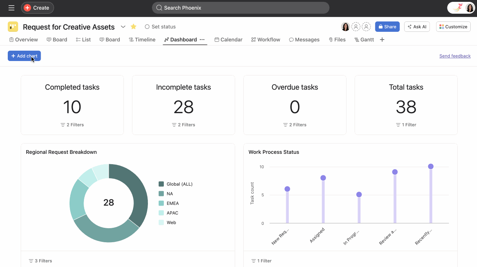This screenshot has width=477, height=267.
Task: Click inside the Search Phoenix field
Action: (x=240, y=7)
